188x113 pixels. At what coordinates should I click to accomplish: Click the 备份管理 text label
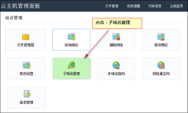coord(27,102)
